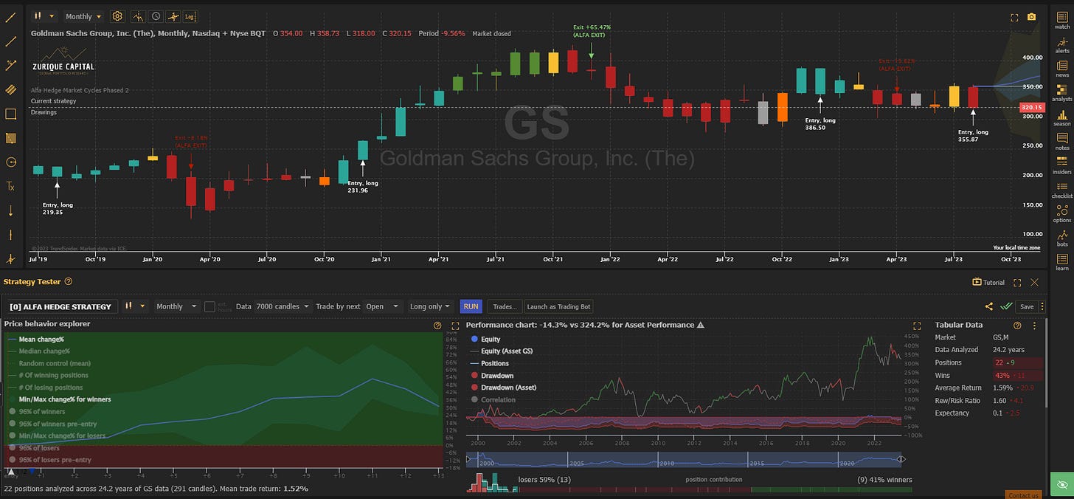Select the circle measure tool
Image resolution: width=1074 pixels, height=499 pixels.
tap(10, 162)
